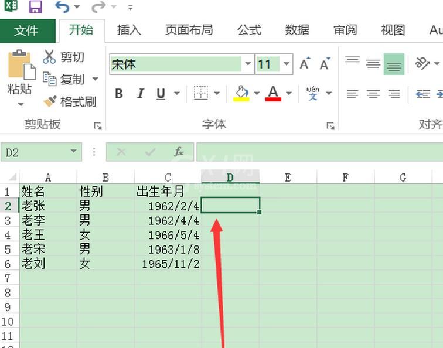Viewport: 443px width, 348px height.
Task: Switch to the 开始 (Home) tab
Action: coord(81,30)
